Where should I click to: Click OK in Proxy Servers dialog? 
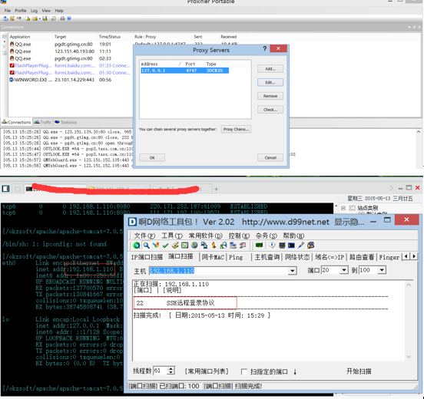click(152, 157)
